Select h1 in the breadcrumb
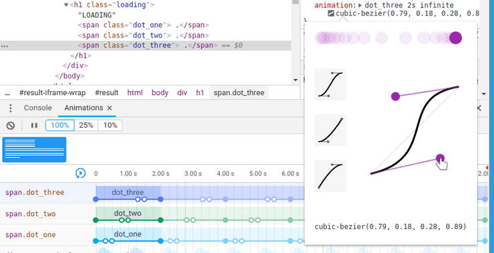The width and height of the screenshot is (494, 253). coord(200,93)
